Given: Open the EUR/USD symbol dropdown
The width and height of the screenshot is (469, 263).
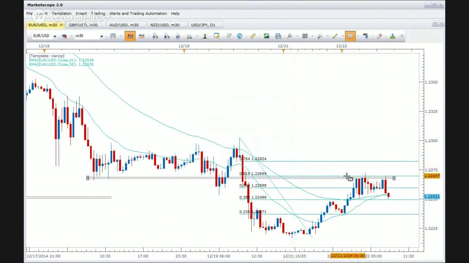Looking at the screenshot, I should 55,36.
